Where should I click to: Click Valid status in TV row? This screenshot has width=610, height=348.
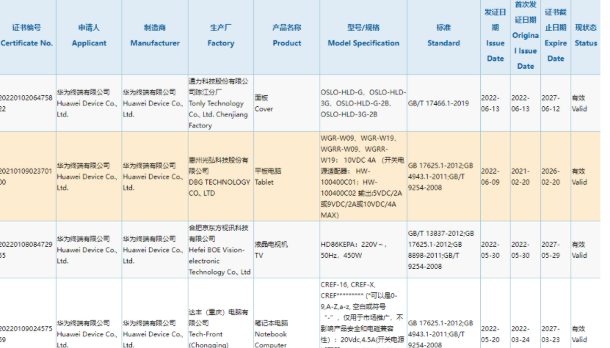tap(586, 250)
